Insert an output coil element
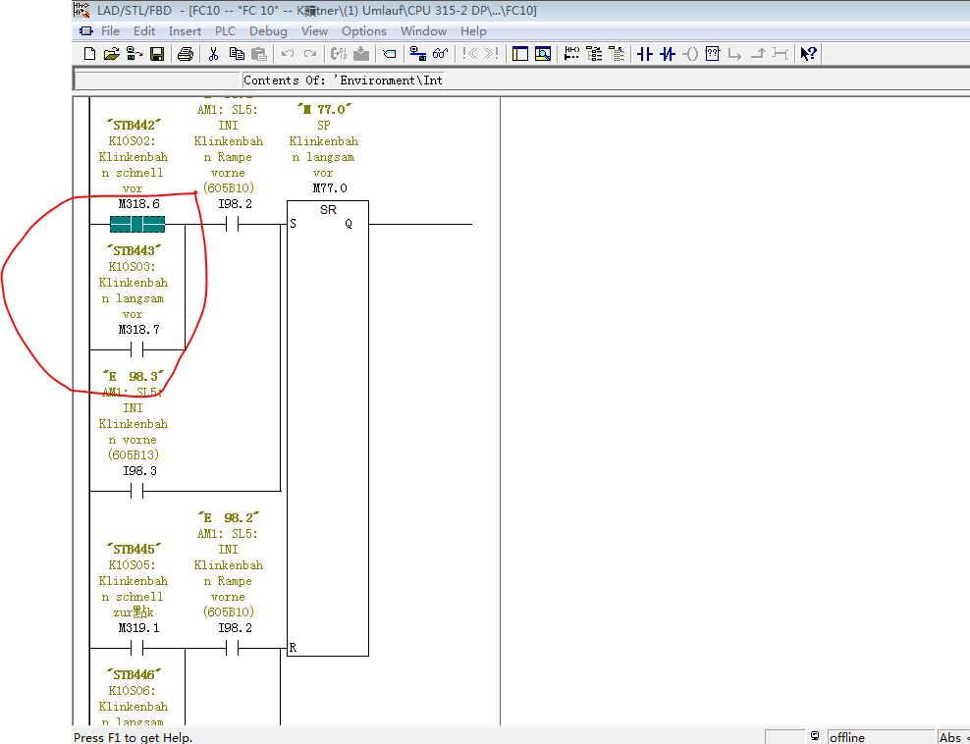The width and height of the screenshot is (970, 744). 690,54
